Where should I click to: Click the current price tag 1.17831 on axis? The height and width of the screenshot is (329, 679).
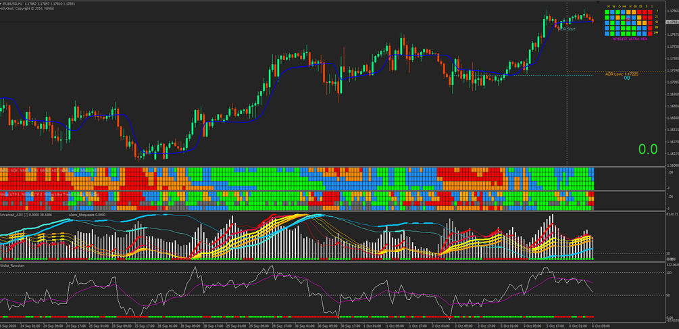(x=672, y=22)
